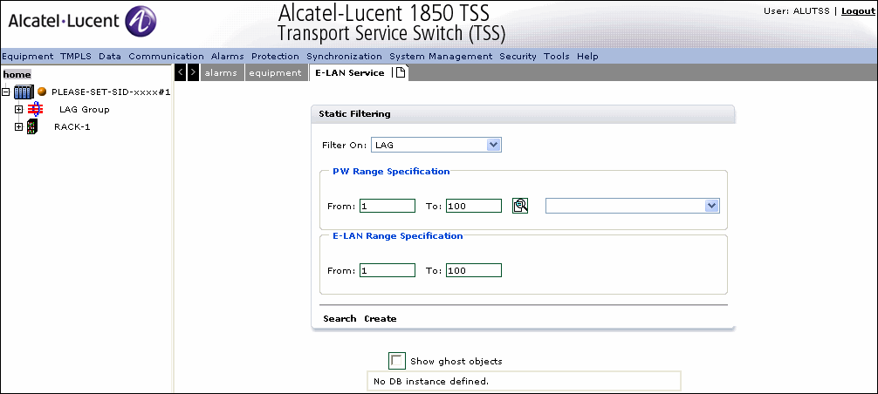Collapse the PLEASE-SET-SID root node
Screen dimensions: 878x394
[5, 92]
